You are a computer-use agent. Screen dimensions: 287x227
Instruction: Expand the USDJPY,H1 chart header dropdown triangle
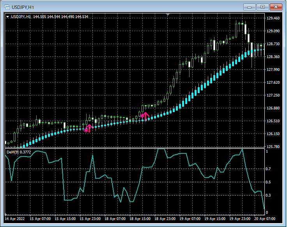(x=7, y=17)
